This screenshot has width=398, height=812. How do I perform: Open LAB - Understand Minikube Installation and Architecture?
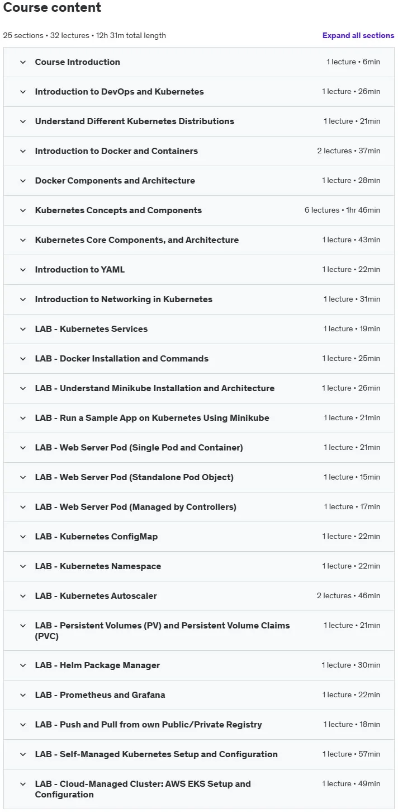(199, 388)
